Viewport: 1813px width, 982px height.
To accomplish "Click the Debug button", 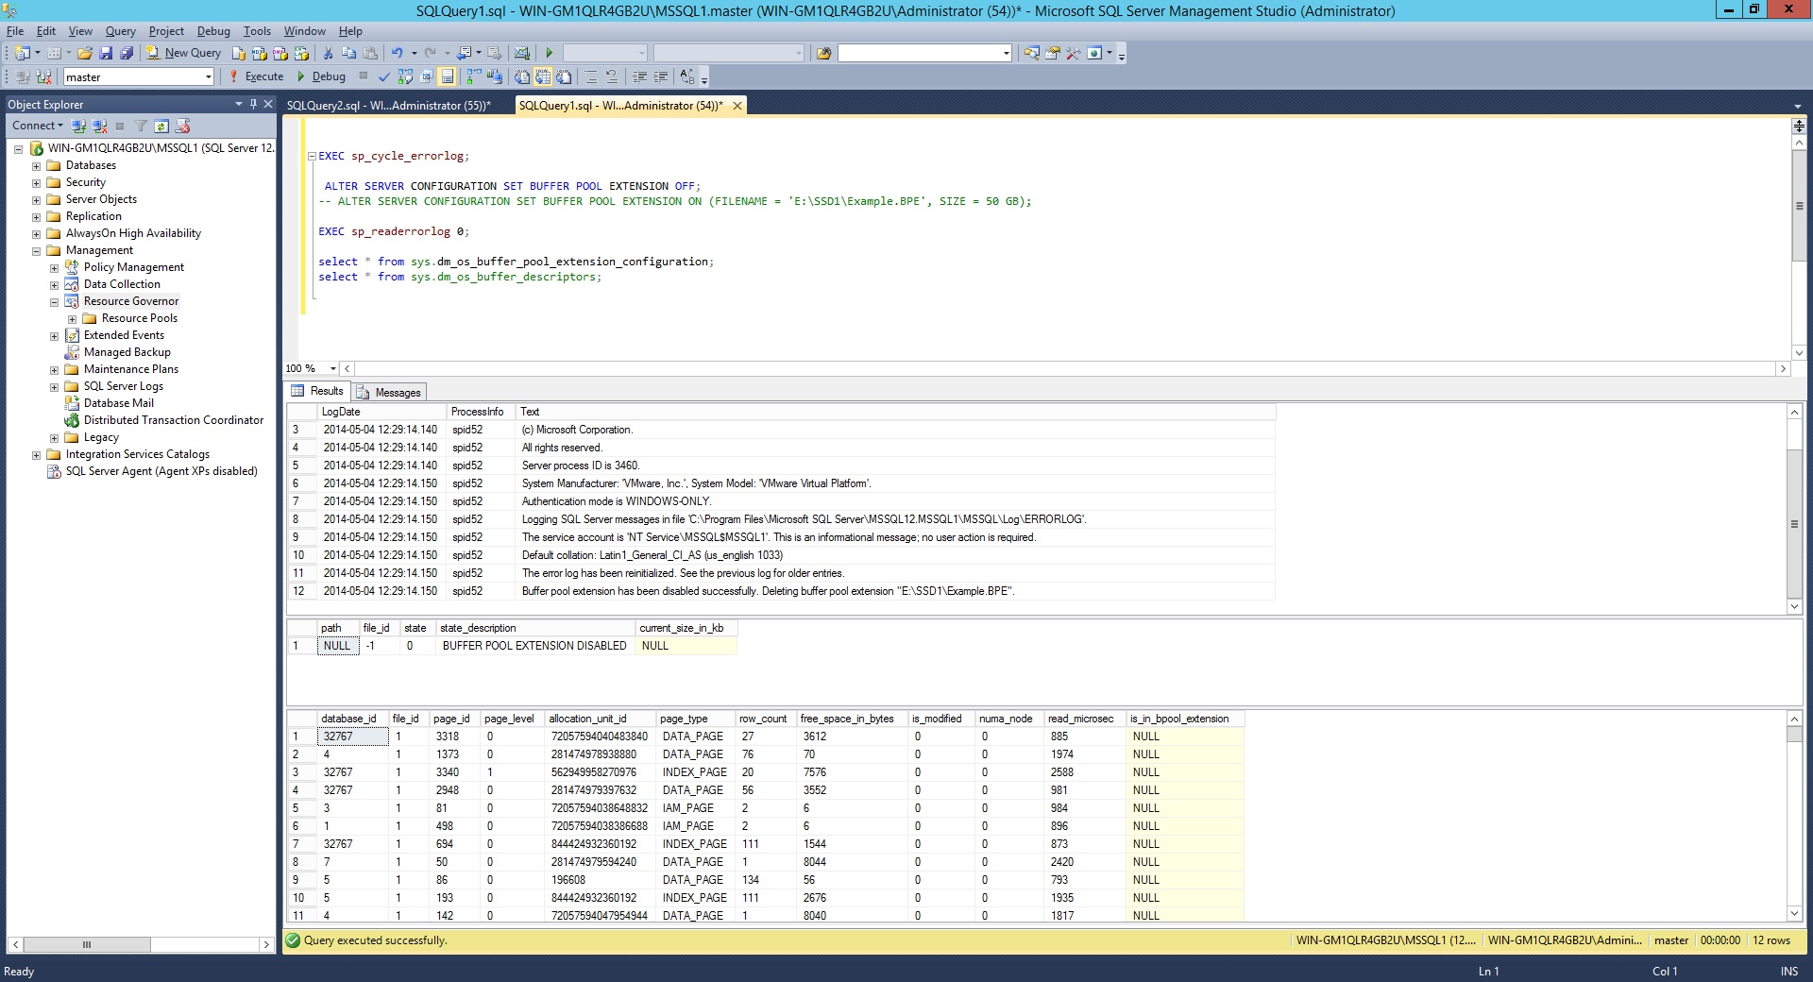I will (x=321, y=76).
